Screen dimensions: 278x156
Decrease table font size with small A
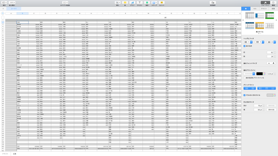pyautogui.click(x=269, y=63)
